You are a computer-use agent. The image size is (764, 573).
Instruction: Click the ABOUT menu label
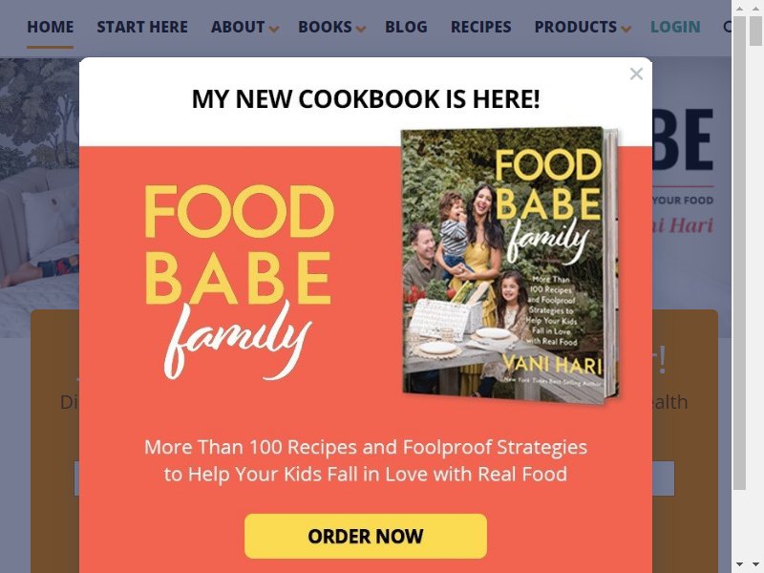click(238, 27)
